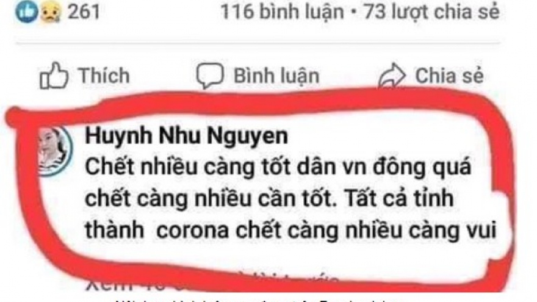Click the sad face reaction emoji
Image resolution: width=537 pixels, height=302 pixels.
(51, 12)
